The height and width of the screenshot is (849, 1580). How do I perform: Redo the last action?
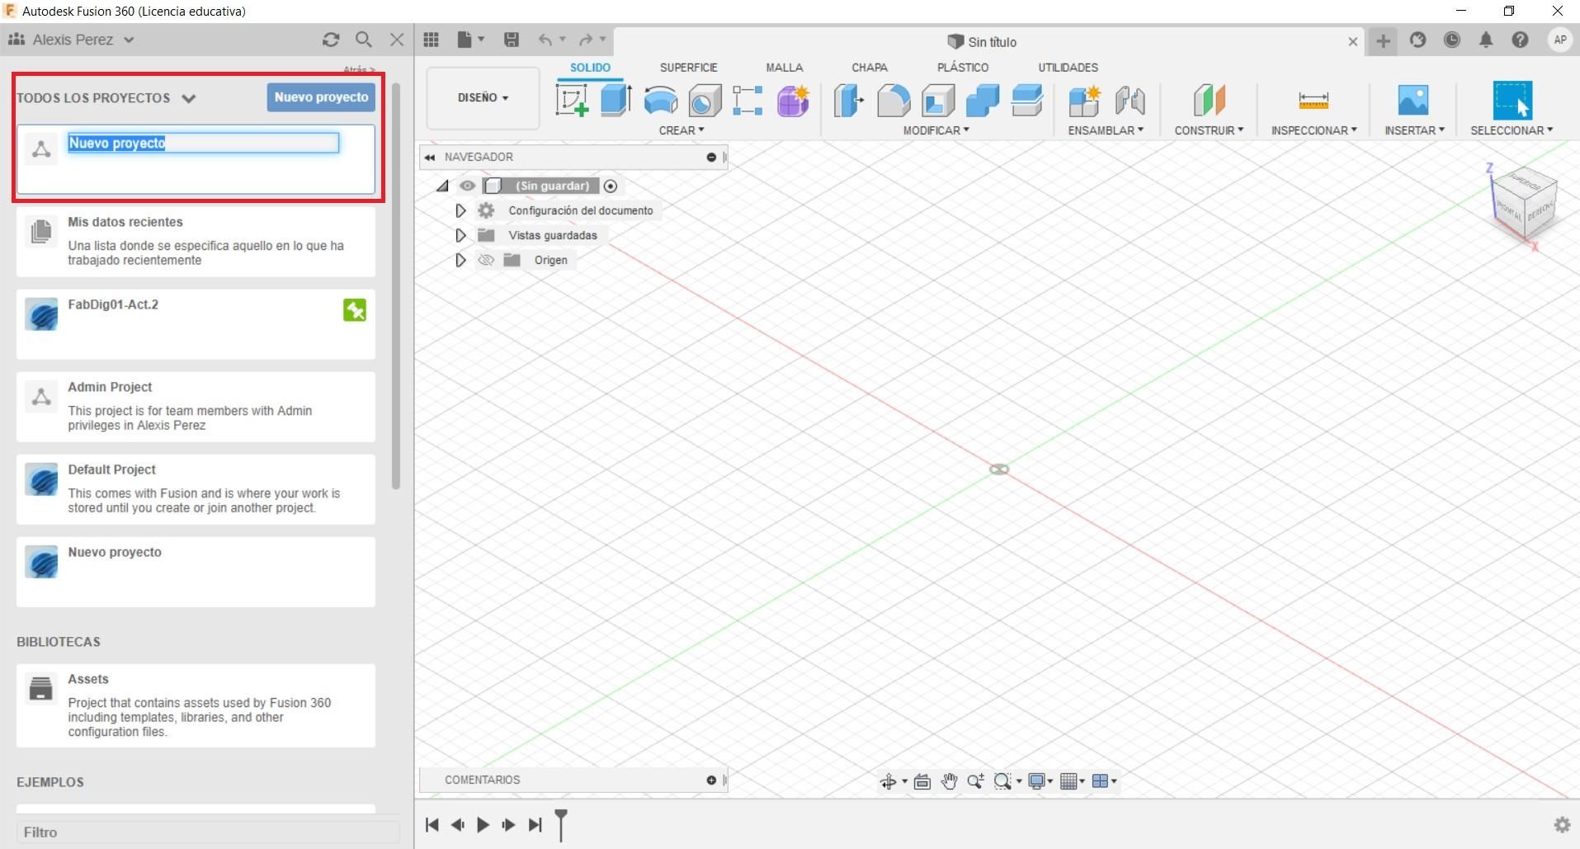coord(586,40)
